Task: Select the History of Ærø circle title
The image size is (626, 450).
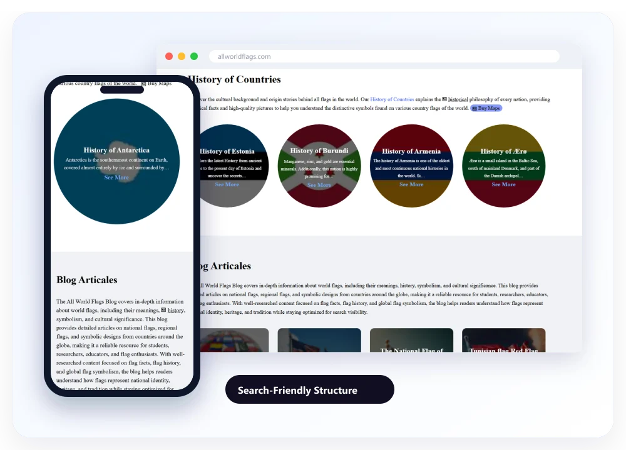Action: pos(503,151)
